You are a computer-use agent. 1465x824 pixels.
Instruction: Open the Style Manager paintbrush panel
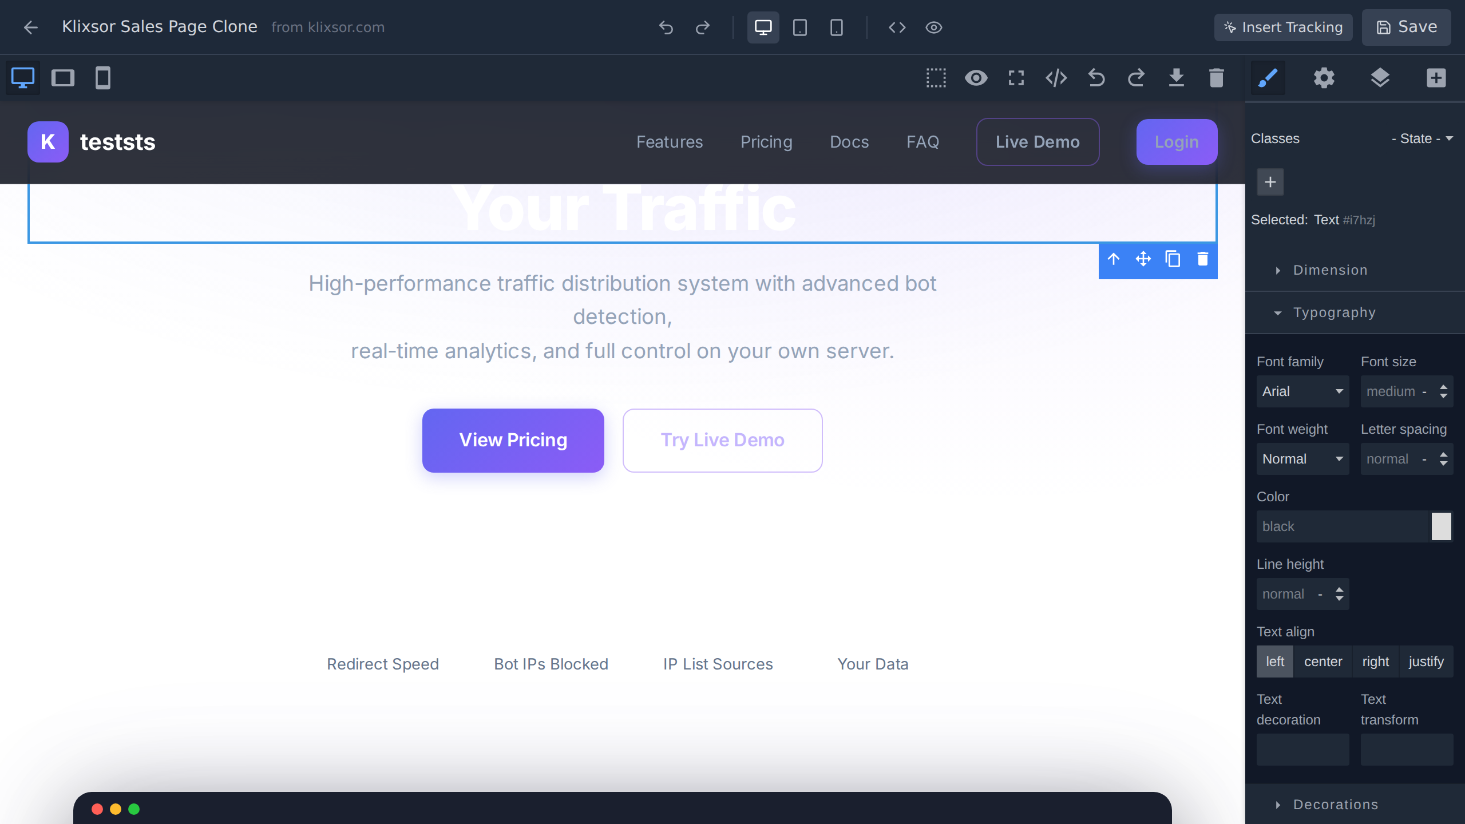pos(1268,78)
